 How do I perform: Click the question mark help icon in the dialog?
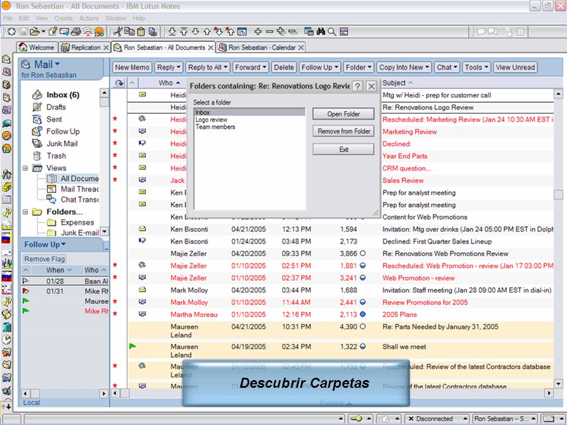[x=357, y=86]
